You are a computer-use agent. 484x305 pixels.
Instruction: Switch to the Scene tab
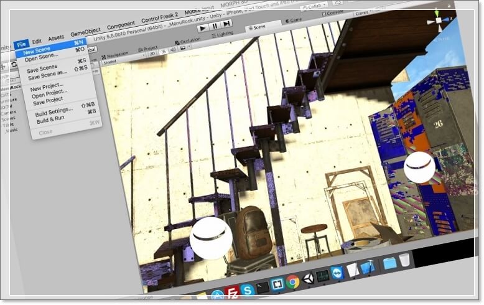point(258,27)
